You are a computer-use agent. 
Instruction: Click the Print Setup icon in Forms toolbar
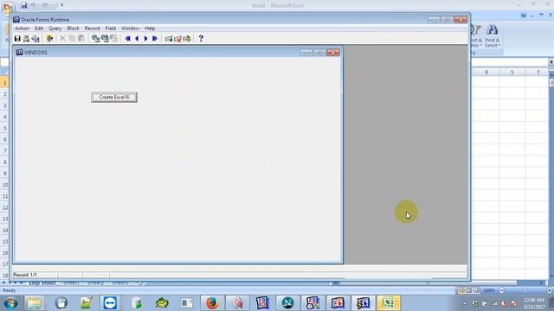pyautogui.click(x=35, y=38)
